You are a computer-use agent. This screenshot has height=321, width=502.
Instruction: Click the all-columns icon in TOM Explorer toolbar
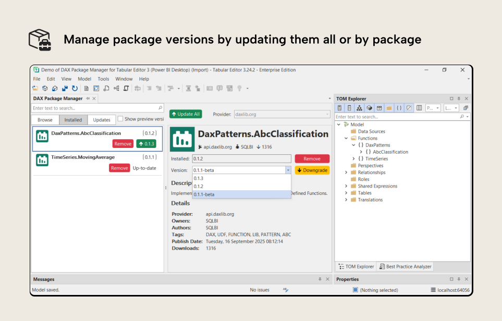419,108
